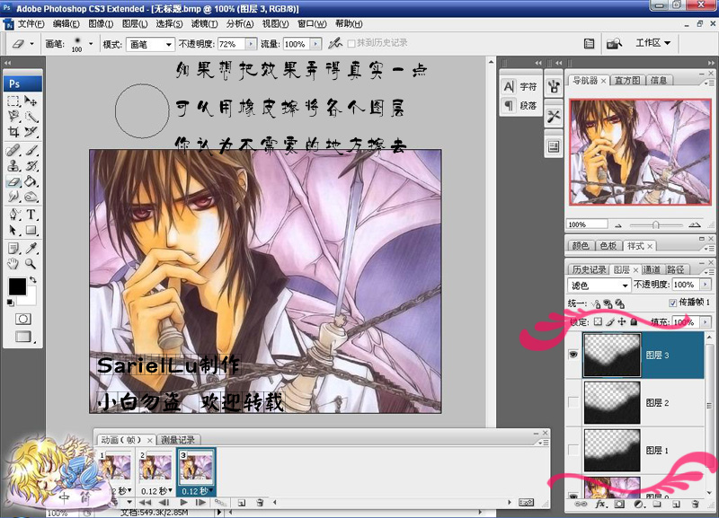Image resolution: width=719 pixels, height=518 pixels.
Task: Select the Zoom tool
Action: tap(31, 264)
